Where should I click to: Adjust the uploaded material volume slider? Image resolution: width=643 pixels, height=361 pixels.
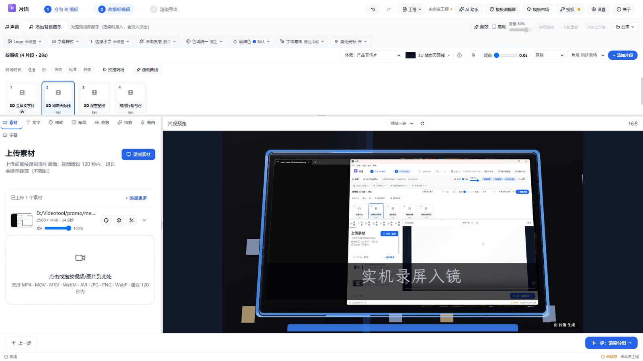pos(58,228)
